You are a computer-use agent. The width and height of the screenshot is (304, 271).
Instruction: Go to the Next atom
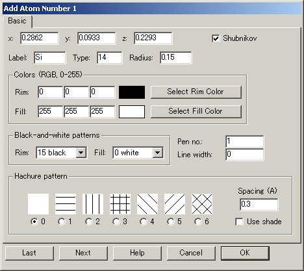click(x=83, y=253)
